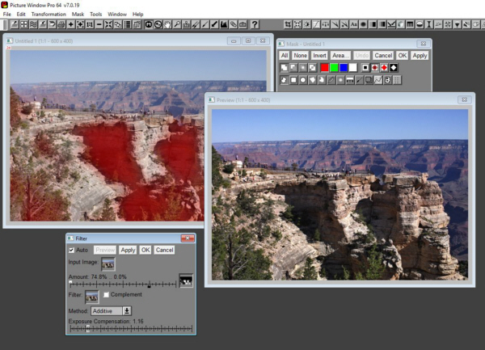Uncheck the Auto checkbox in Filter
Screen dimensions: 485x350
pyautogui.click(x=71, y=250)
